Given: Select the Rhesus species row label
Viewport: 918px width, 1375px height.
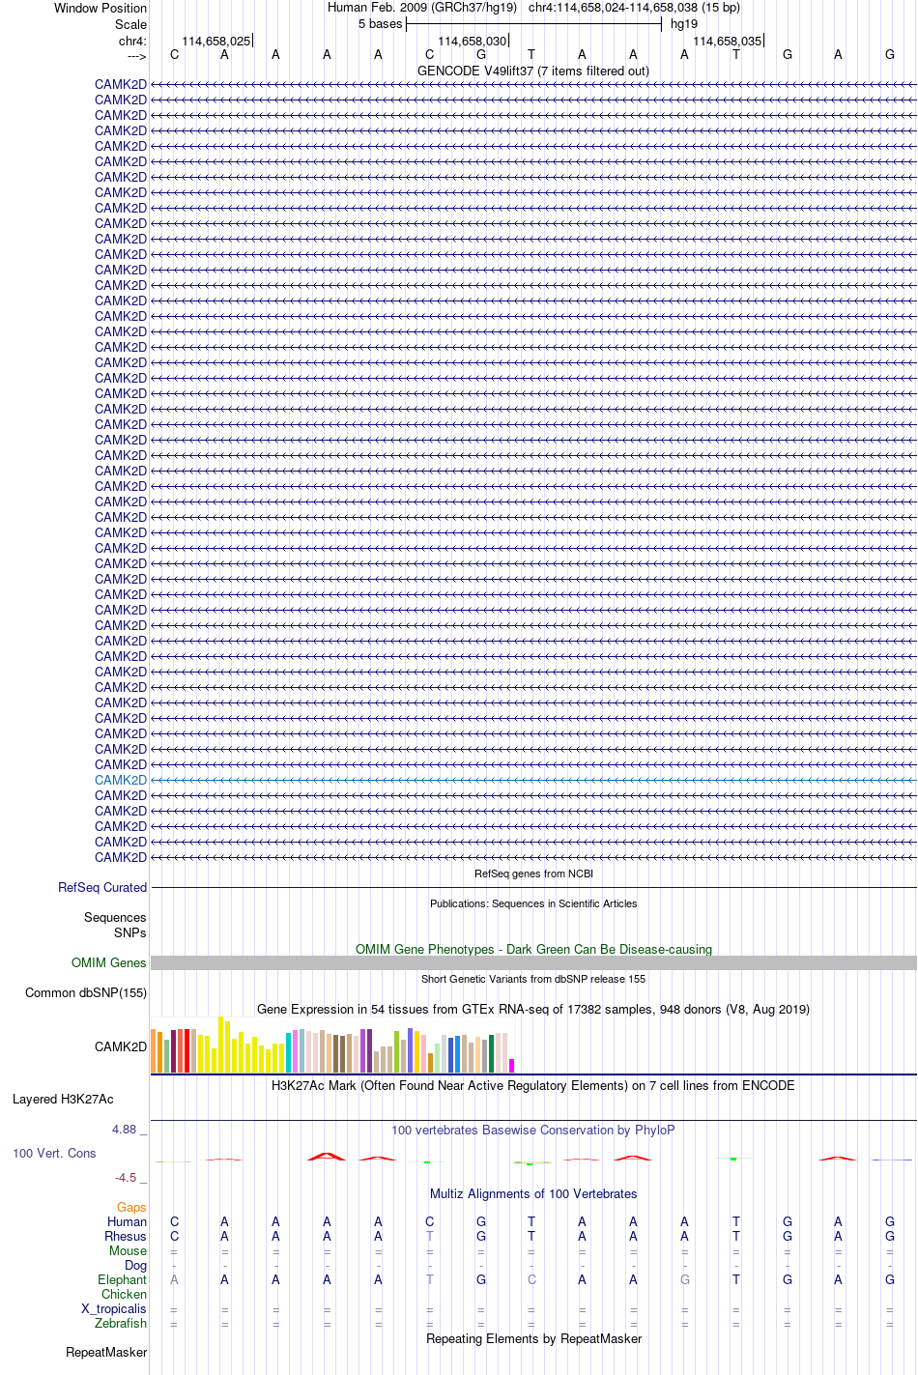Looking at the screenshot, I should [x=126, y=1236].
